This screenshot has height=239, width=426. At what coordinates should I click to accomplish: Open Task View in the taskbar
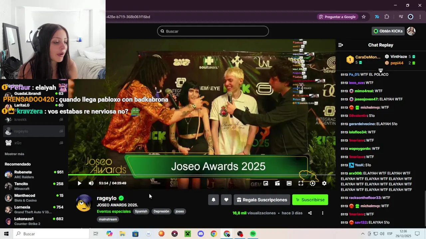(96, 234)
